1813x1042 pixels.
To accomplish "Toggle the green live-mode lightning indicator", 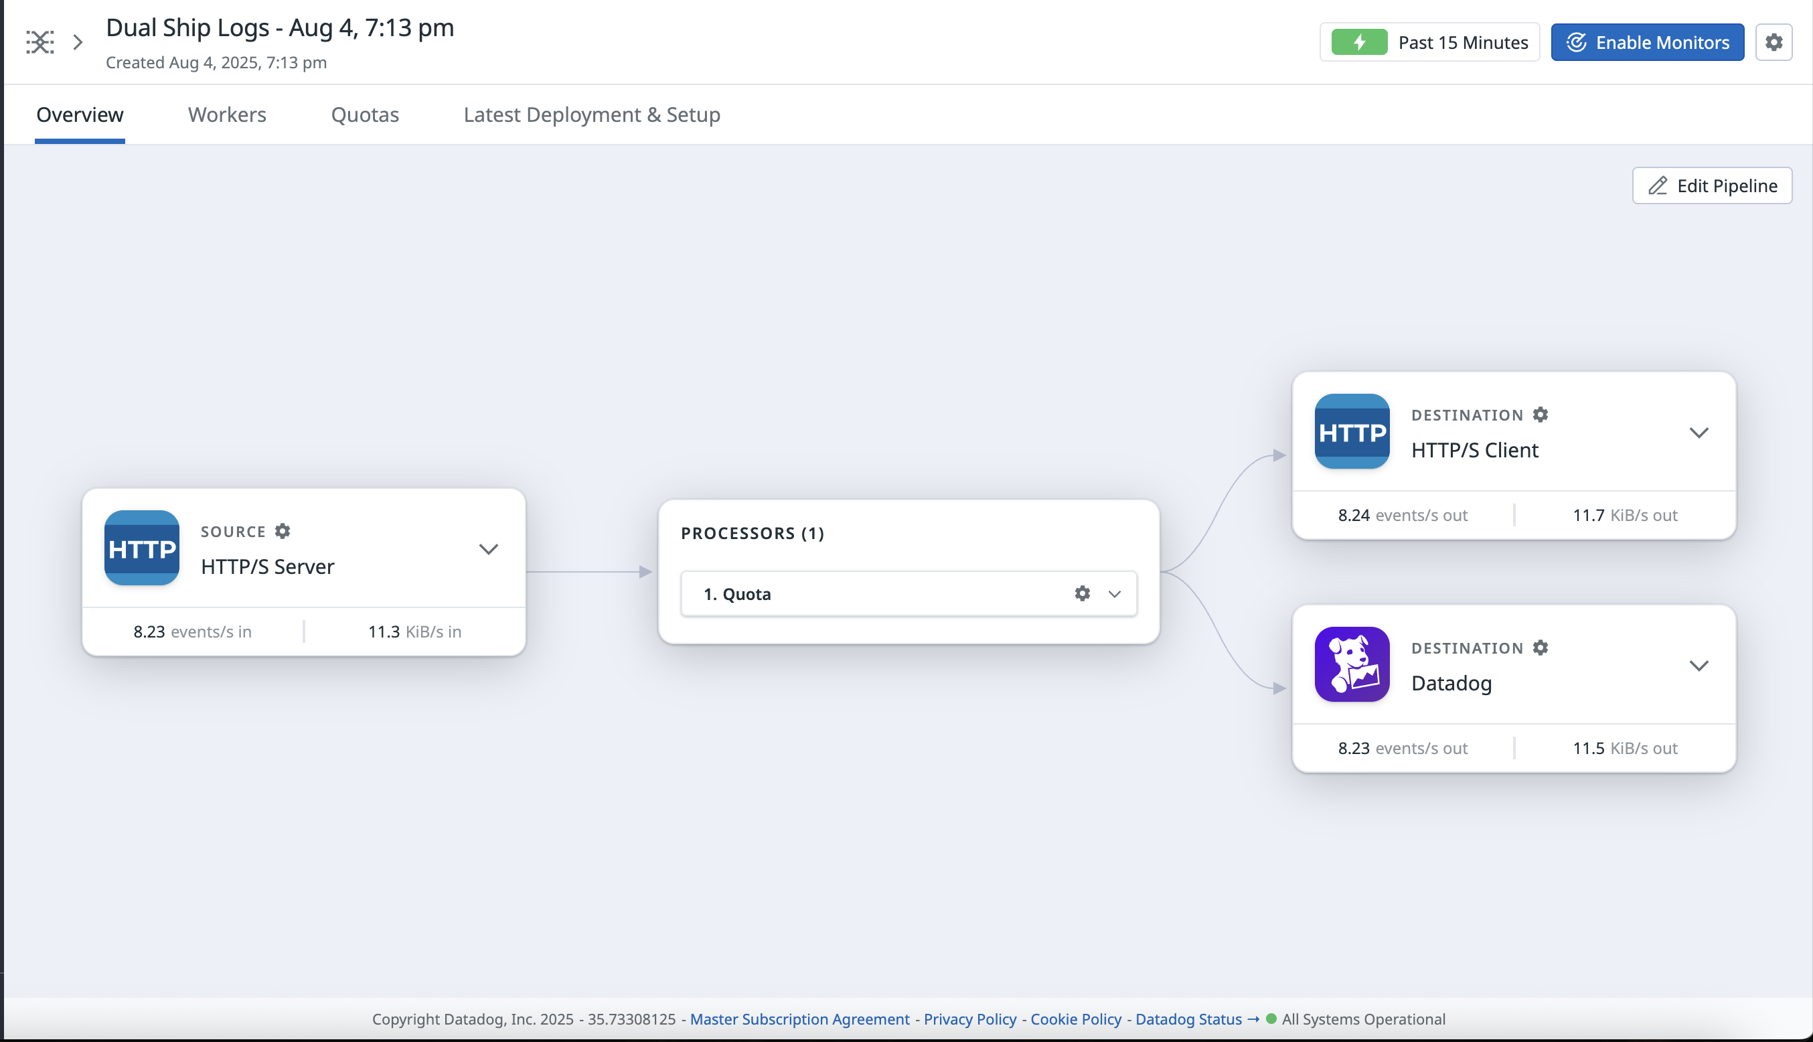I will [x=1359, y=42].
